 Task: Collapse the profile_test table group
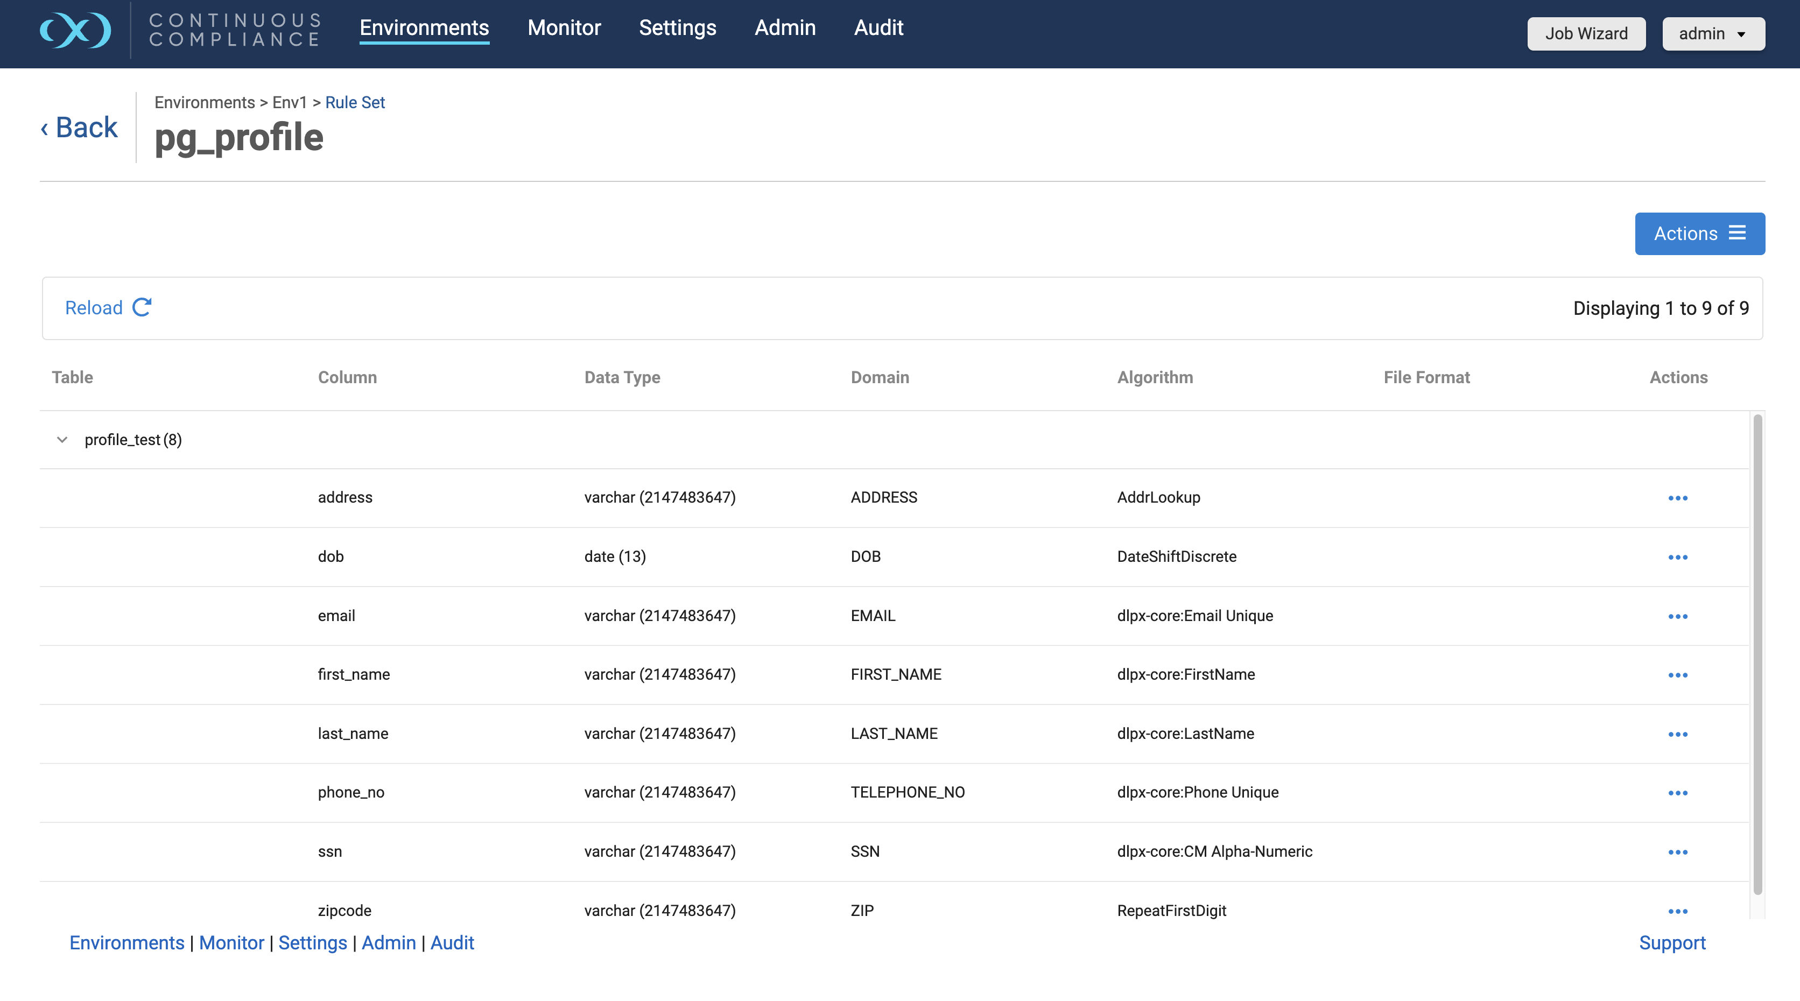click(62, 439)
